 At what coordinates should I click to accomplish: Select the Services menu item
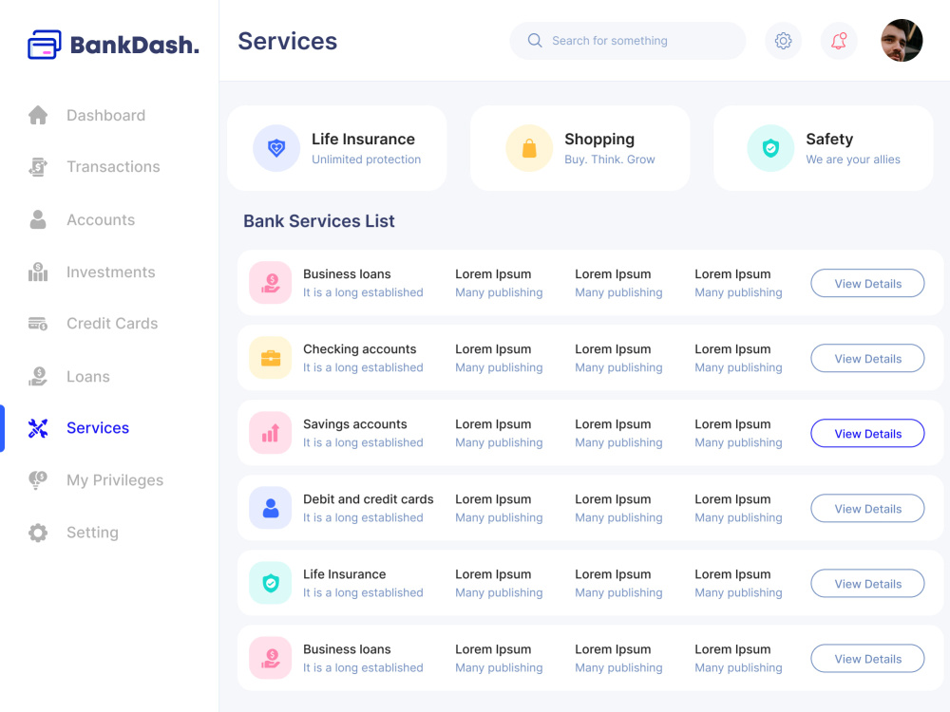tap(98, 428)
